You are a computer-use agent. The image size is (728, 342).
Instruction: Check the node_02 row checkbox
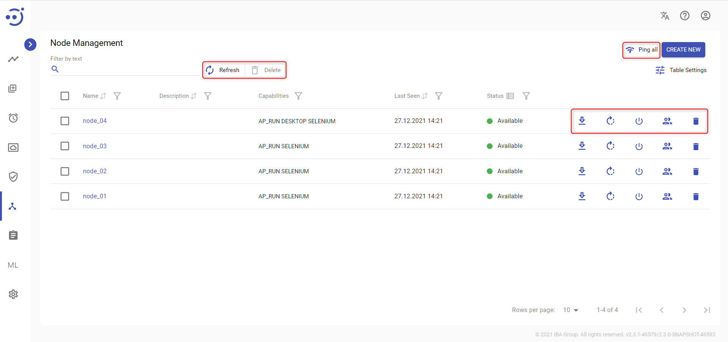click(65, 171)
